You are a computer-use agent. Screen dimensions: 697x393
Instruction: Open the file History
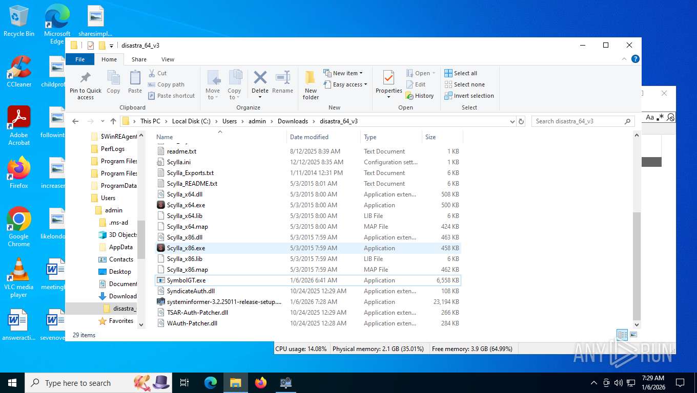(x=420, y=96)
